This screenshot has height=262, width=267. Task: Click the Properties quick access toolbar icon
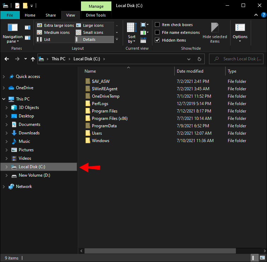pyautogui.click(x=17, y=6)
